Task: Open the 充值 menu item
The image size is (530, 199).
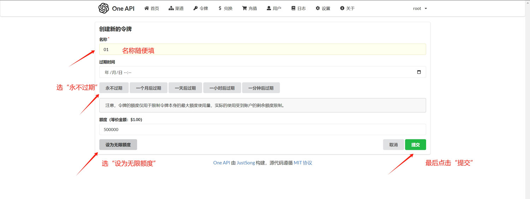Action: tap(249, 8)
